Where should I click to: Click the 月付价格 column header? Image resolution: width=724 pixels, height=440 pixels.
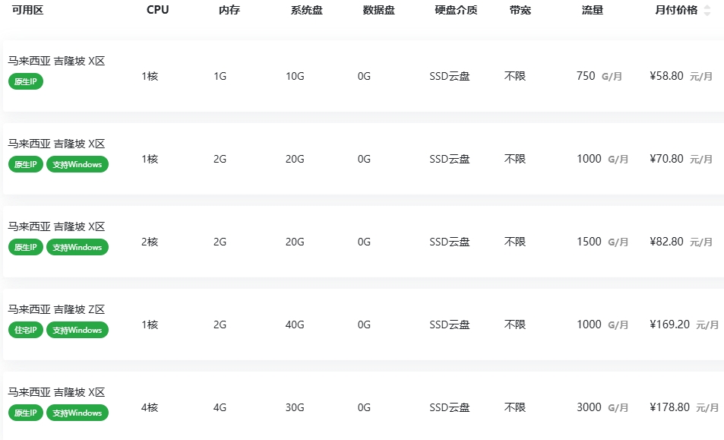tap(675, 11)
